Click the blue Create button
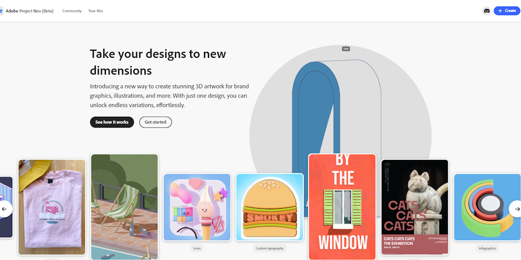Viewport: 521px width, 260px height. click(507, 11)
